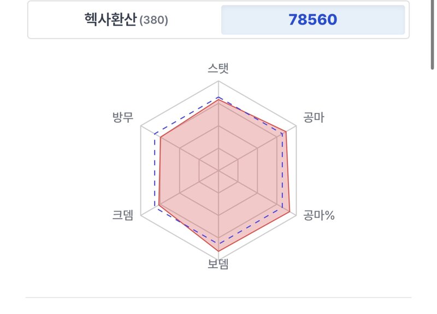
Task: Click the red data point on 스탯 axis
Action: pos(218,100)
